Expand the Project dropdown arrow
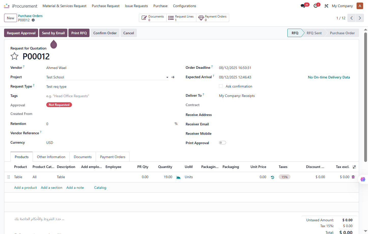The height and width of the screenshot is (234, 368). 167,77
